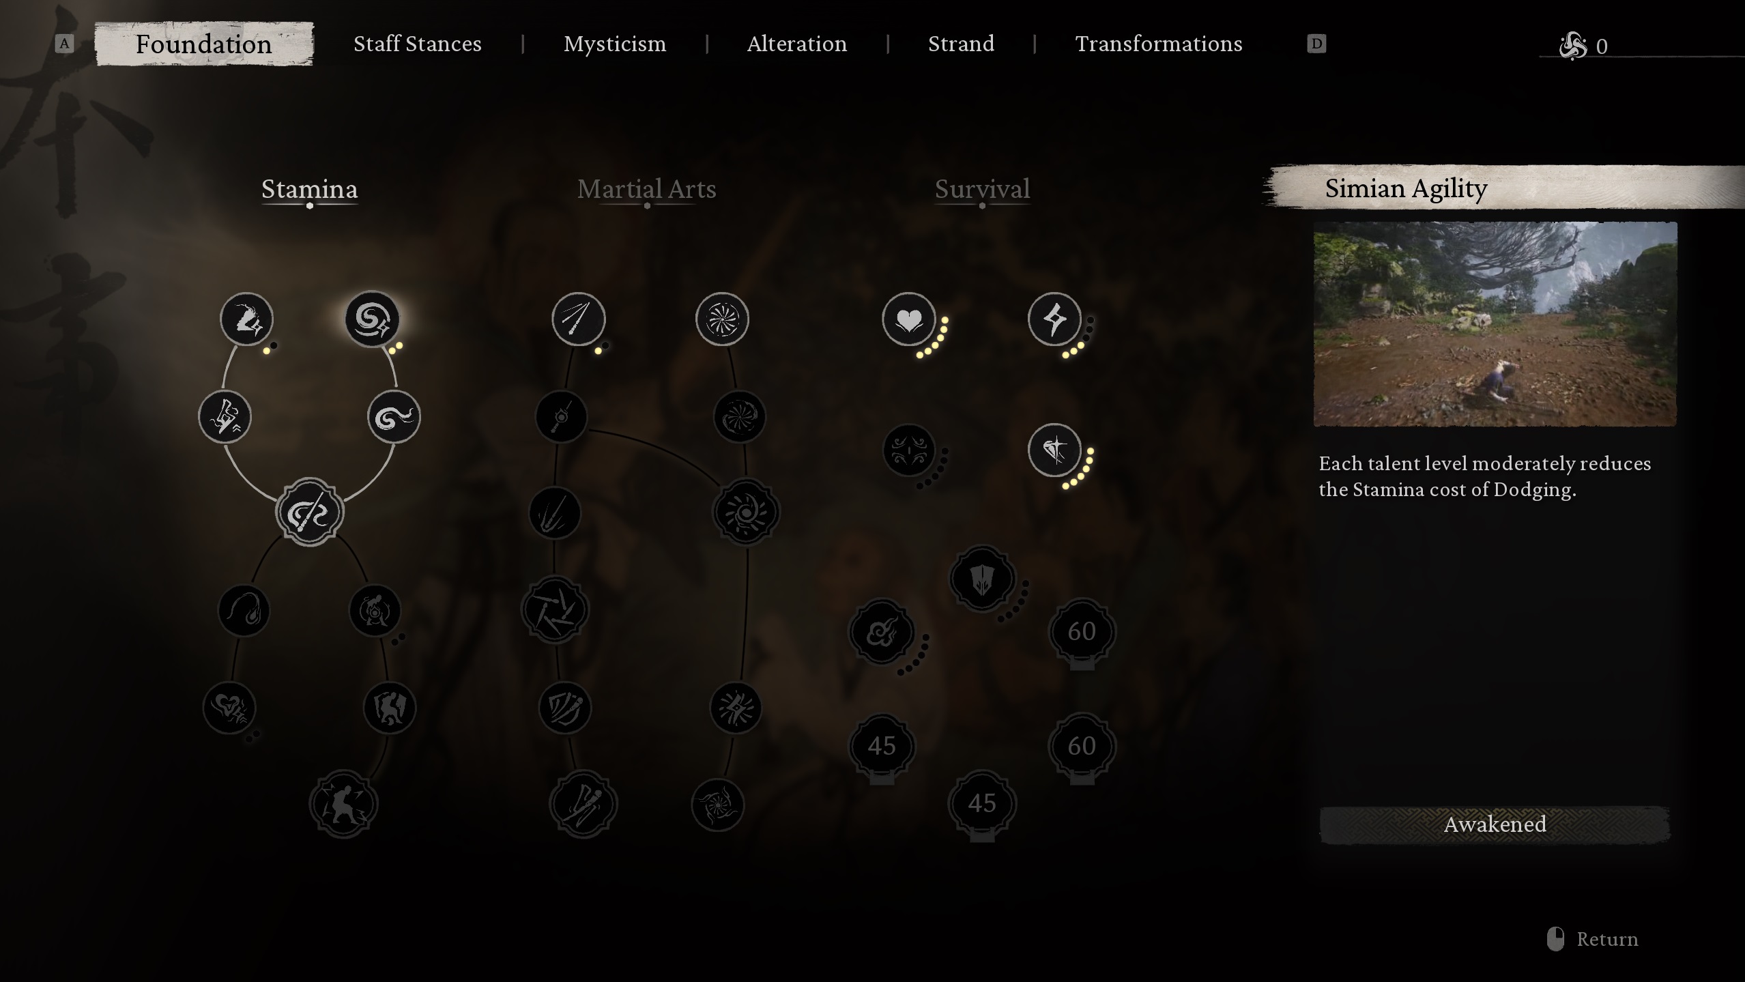This screenshot has height=982, width=1745.
Task: Switch to the Transformations skill tab
Action: [x=1157, y=43]
